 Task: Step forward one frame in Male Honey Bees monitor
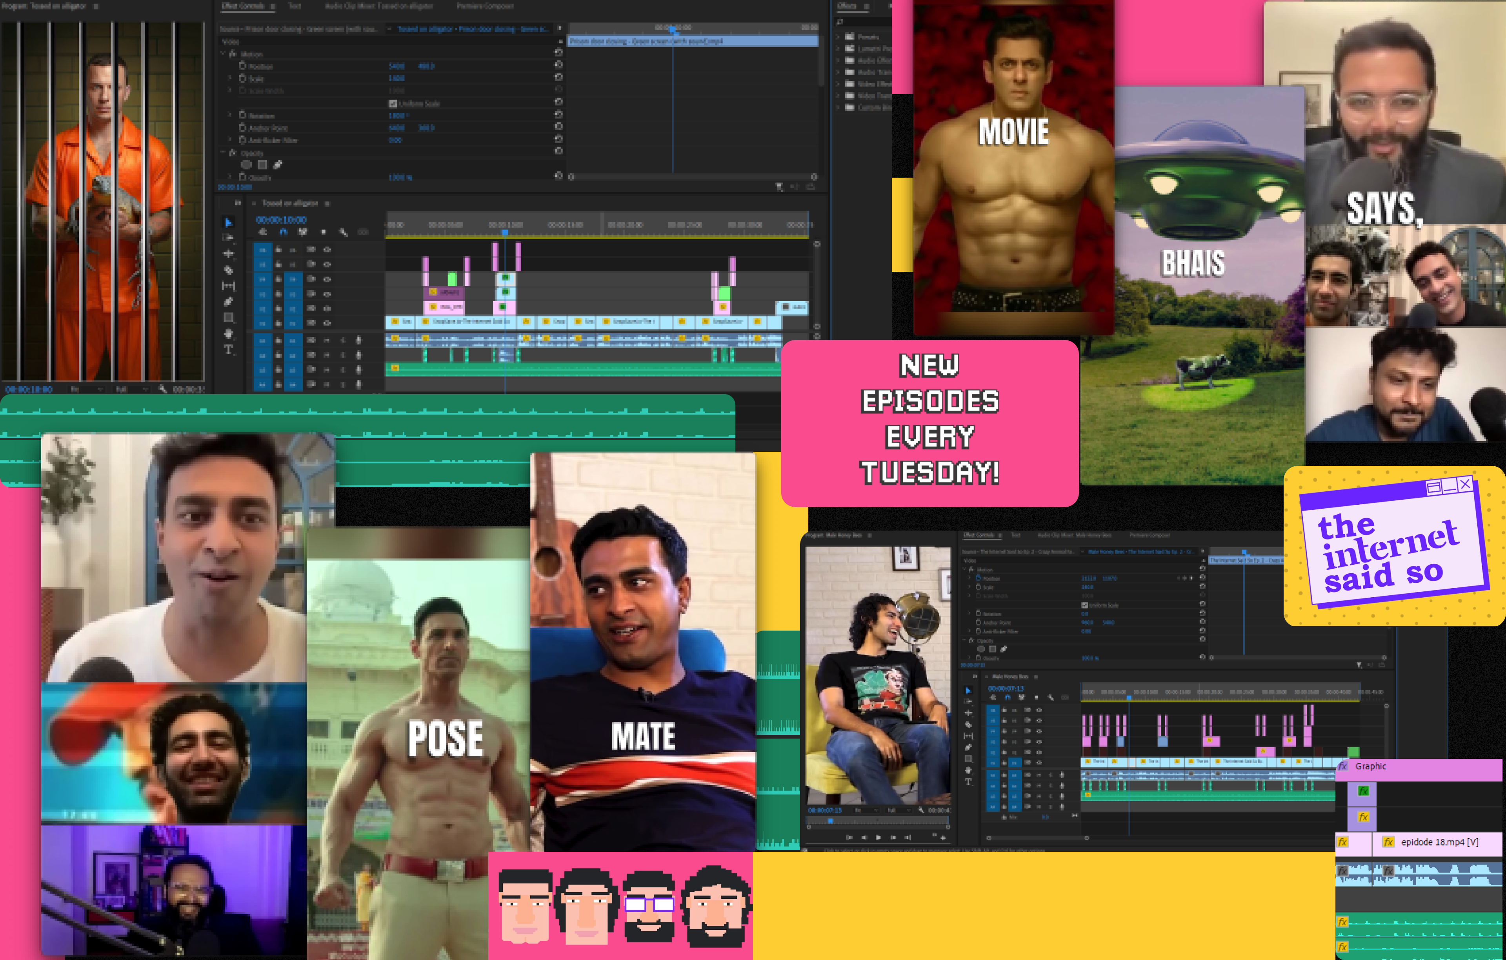click(x=893, y=837)
